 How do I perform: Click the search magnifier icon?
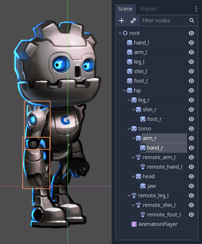click(x=192, y=20)
